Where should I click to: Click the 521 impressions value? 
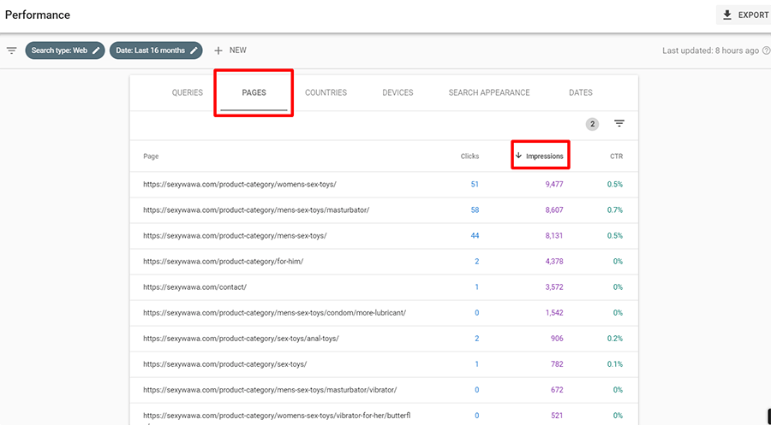pyautogui.click(x=557, y=416)
